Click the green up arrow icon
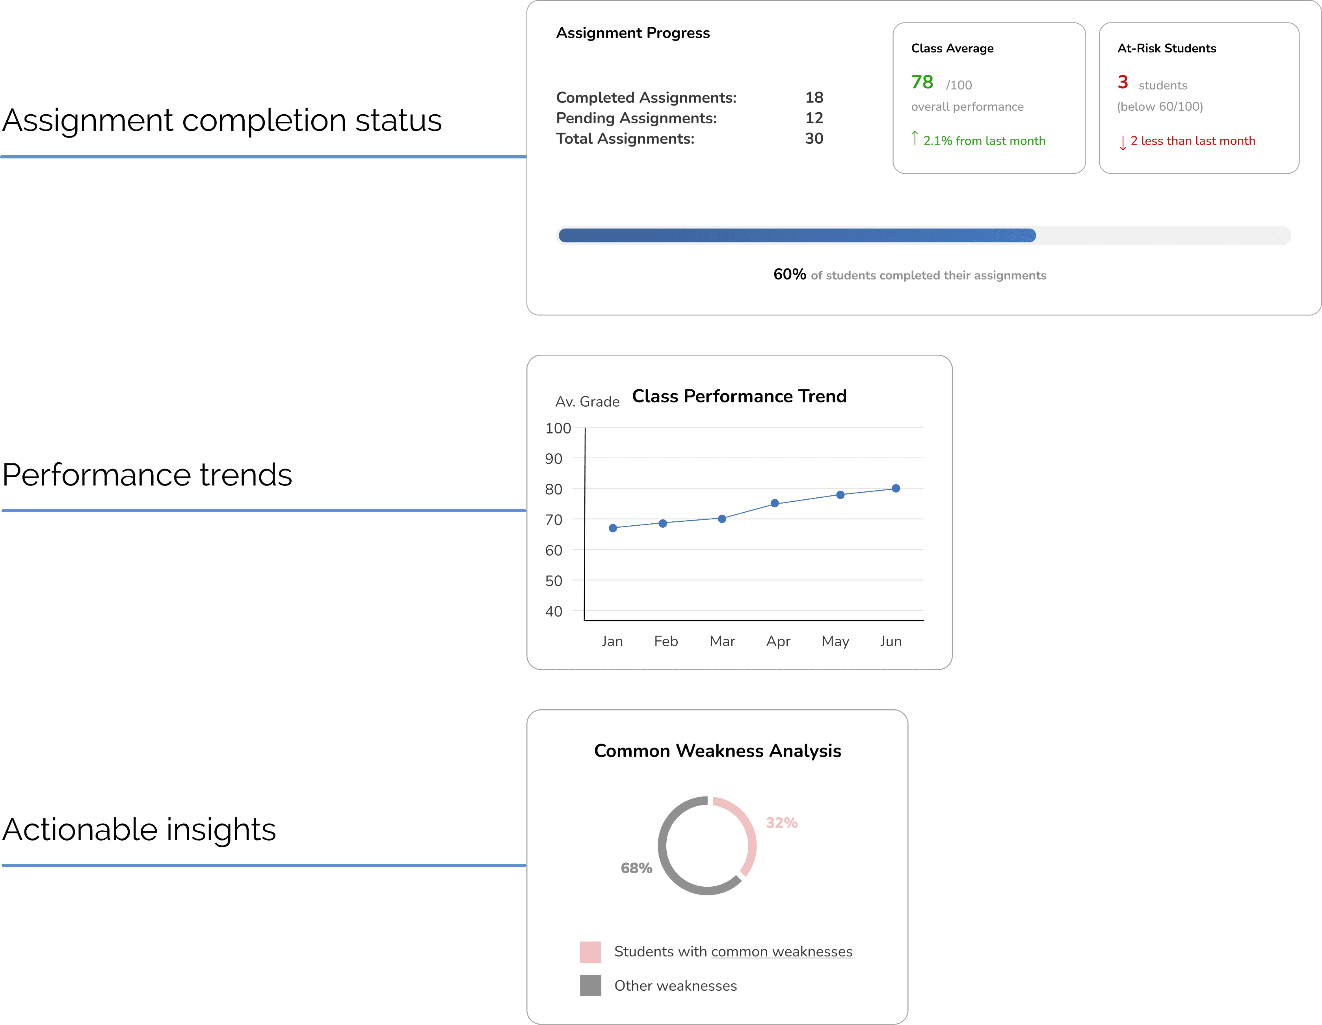 point(915,139)
